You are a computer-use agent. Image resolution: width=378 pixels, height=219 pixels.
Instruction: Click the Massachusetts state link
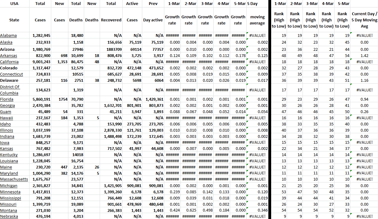click(14, 179)
